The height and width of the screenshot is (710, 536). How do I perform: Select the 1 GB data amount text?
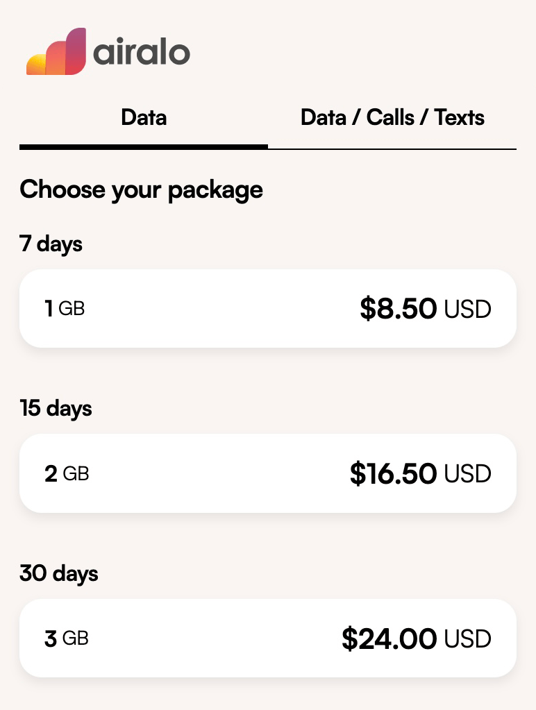tap(65, 308)
